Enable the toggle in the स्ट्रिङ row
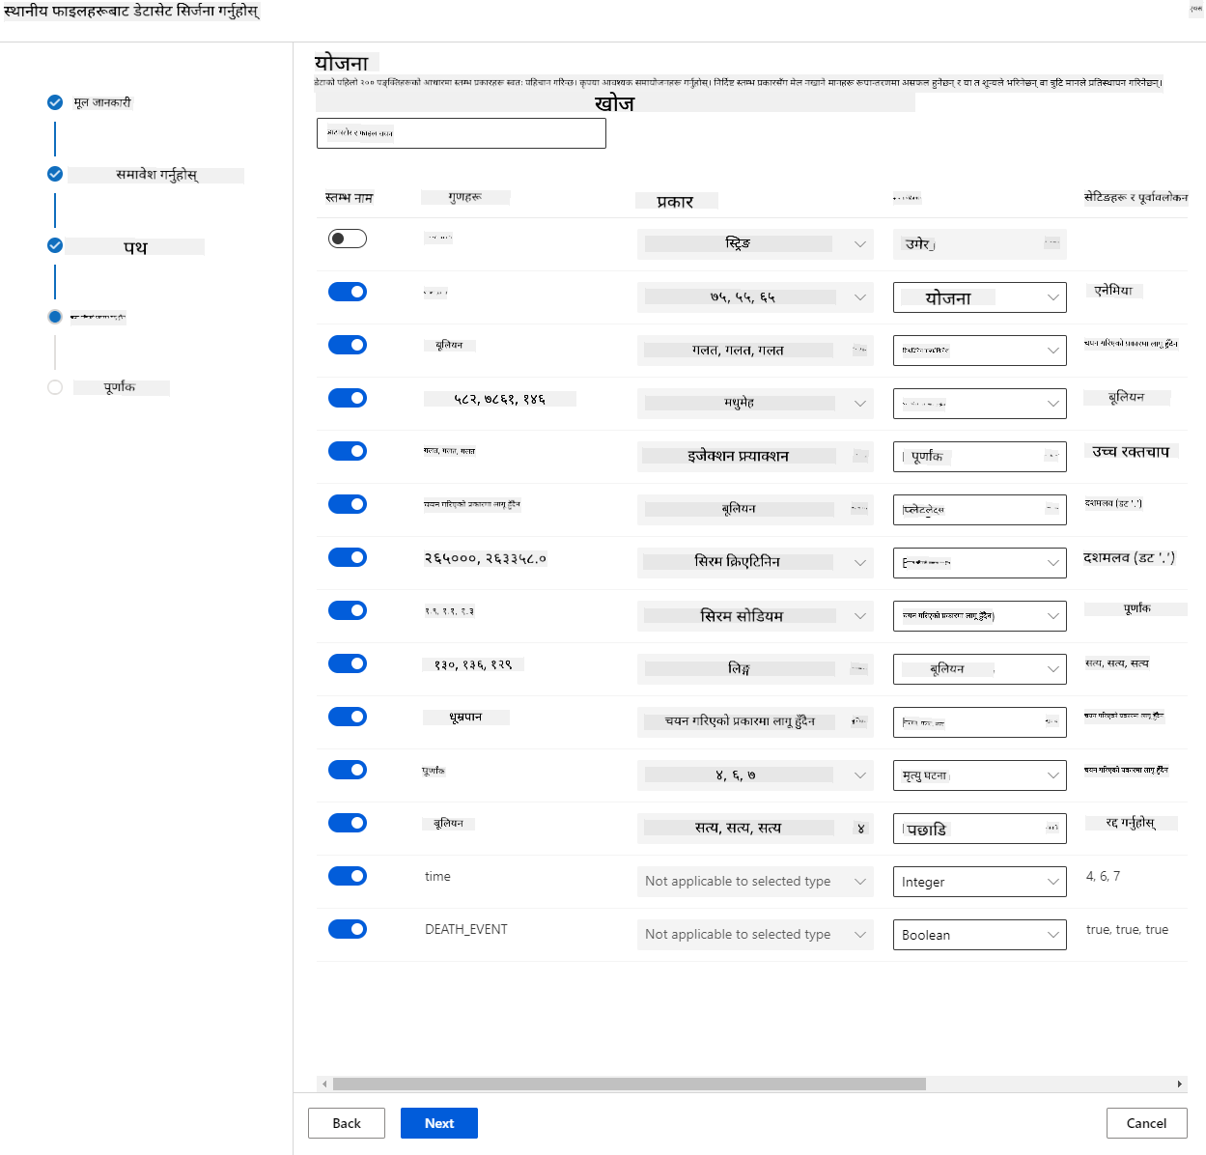1206x1155 pixels. 348,239
